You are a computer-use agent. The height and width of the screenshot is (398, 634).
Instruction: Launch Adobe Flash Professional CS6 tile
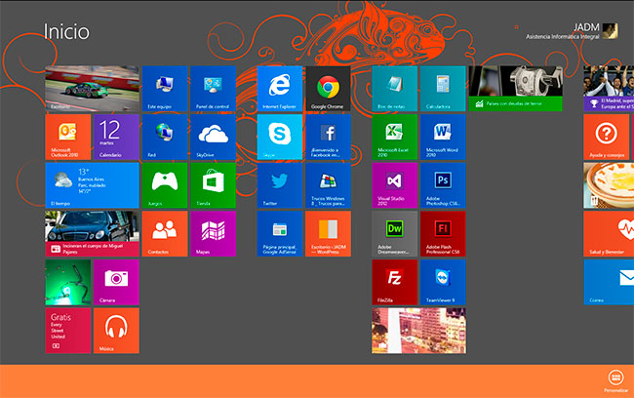coord(443,234)
